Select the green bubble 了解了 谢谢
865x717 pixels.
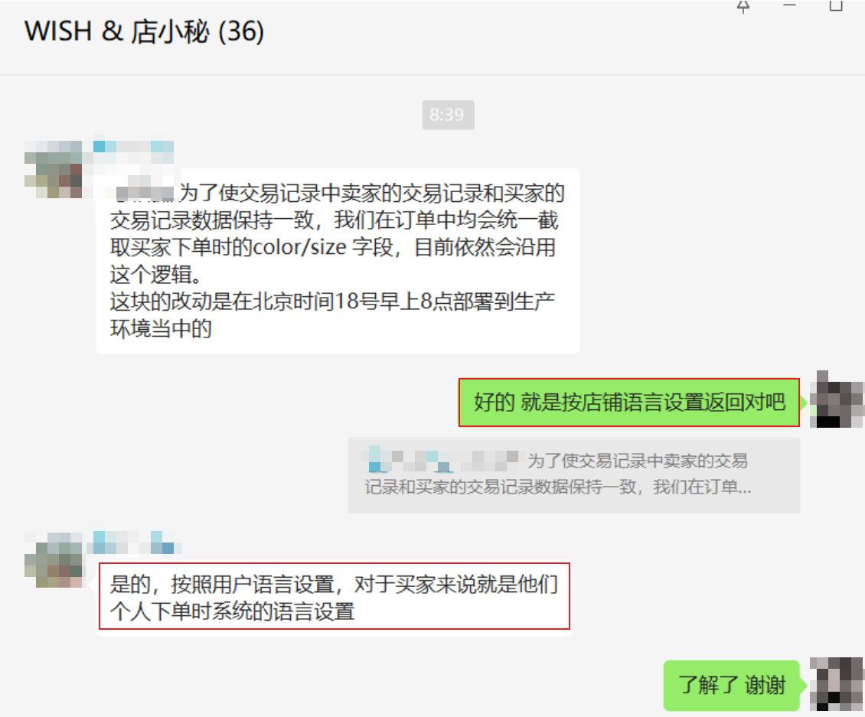(732, 685)
